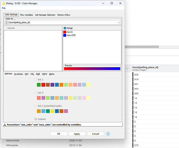Switch to Color Settings tab
The height and width of the screenshot is (148, 179).
11,15
